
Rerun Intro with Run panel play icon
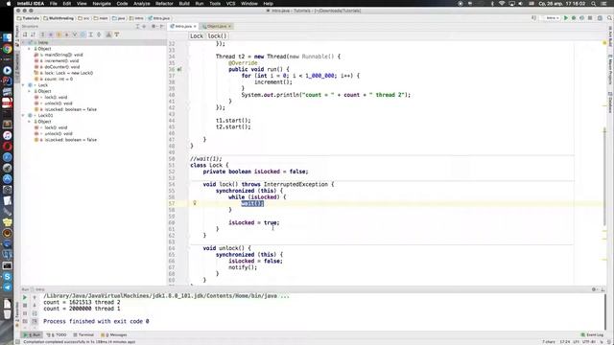tap(25, 298)
